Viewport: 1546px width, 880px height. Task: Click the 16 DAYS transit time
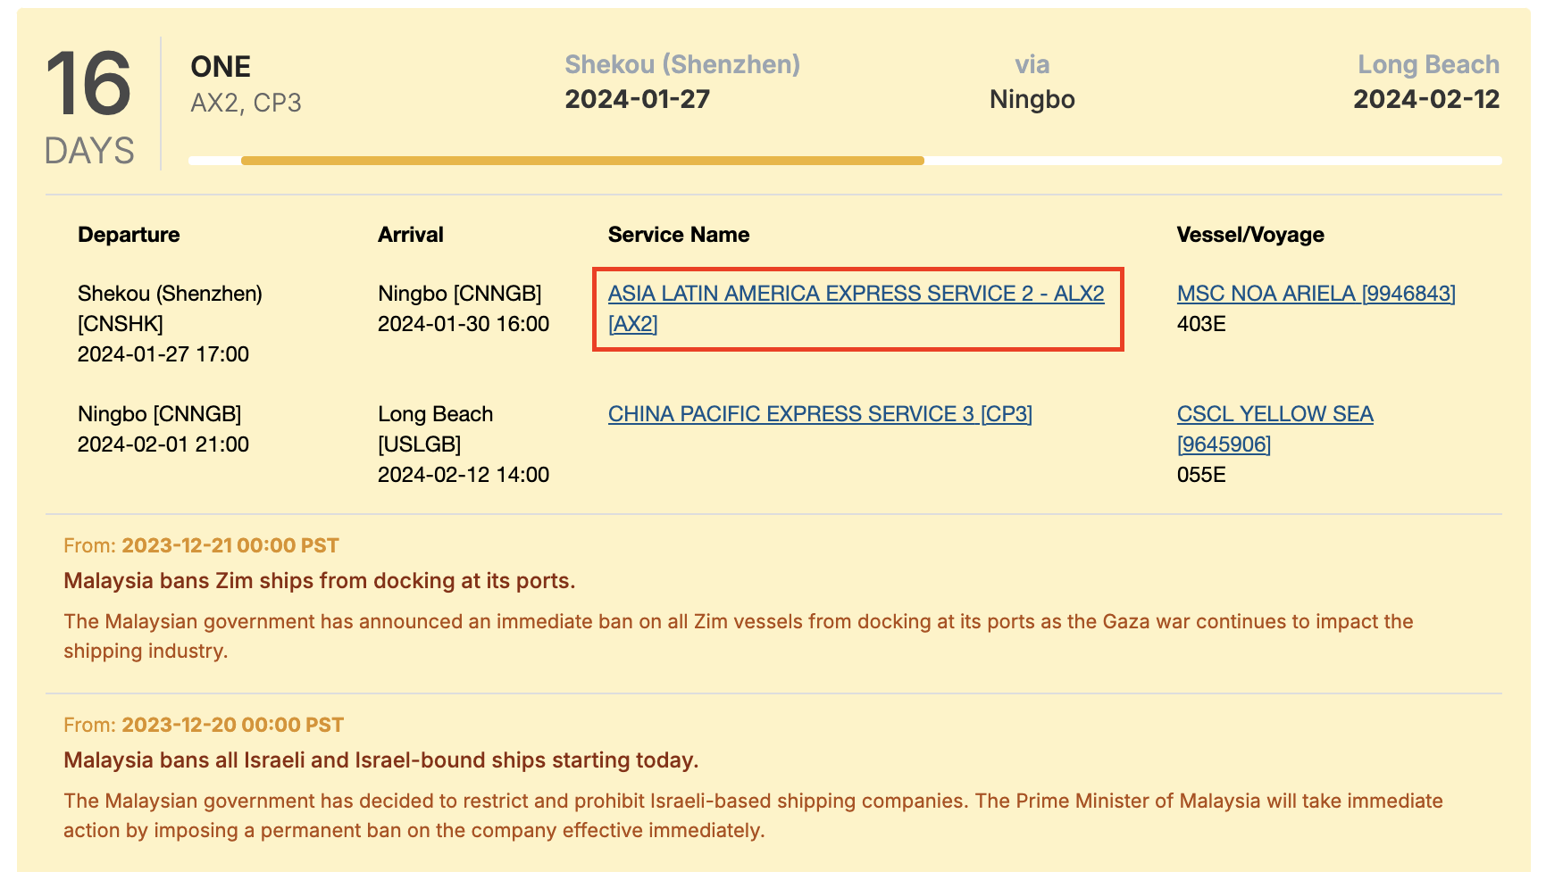[x=89, y=107]
